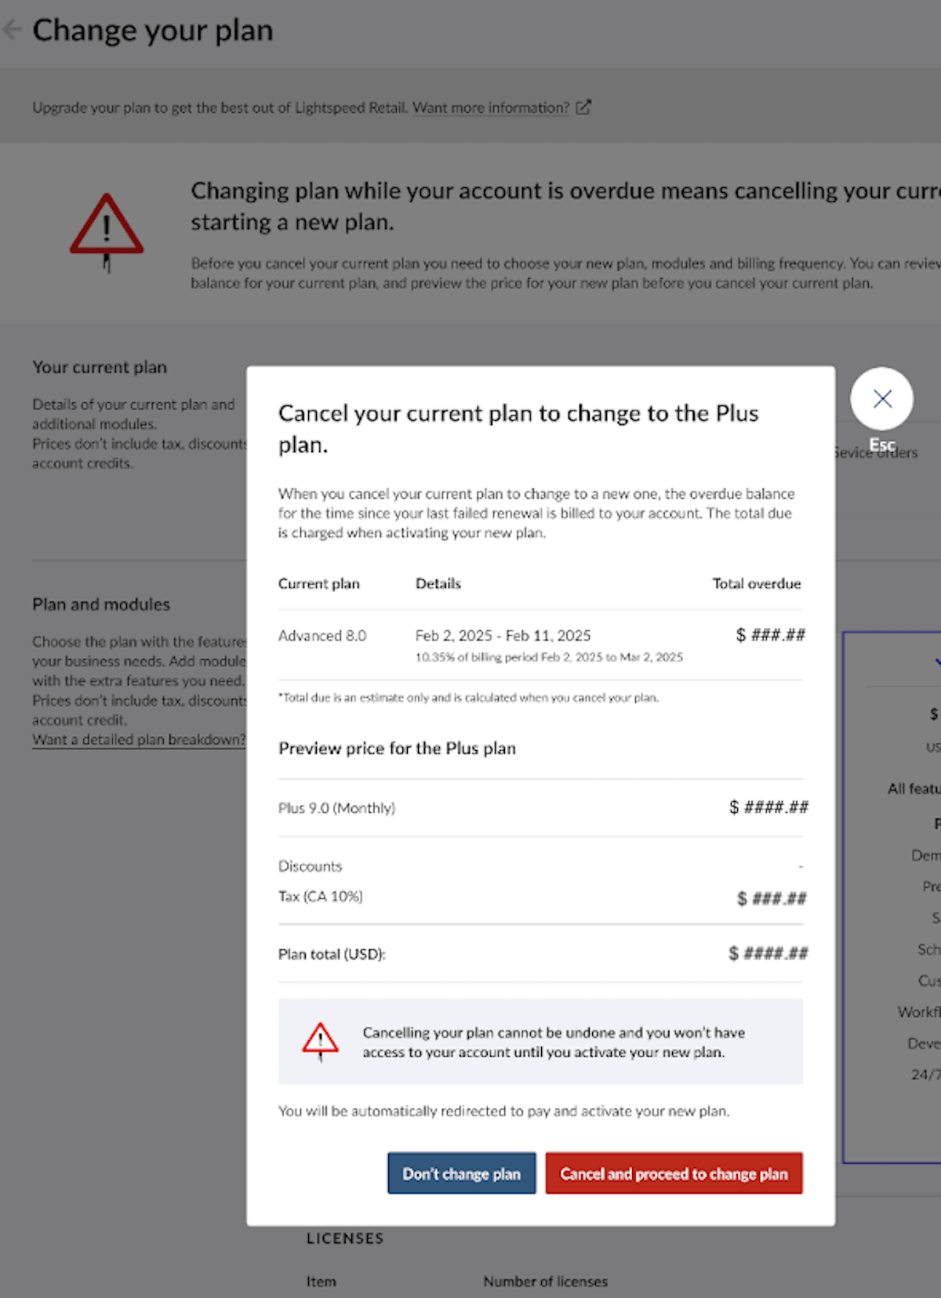Click the Change your plan page title
Viewport: 941px width, 1298px height.
153,31
